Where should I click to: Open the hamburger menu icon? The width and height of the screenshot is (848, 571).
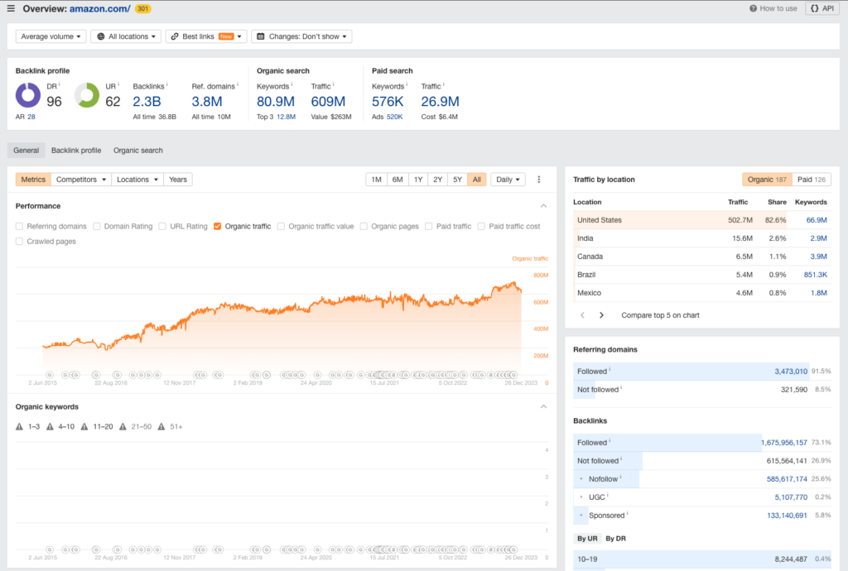(11, 8)
